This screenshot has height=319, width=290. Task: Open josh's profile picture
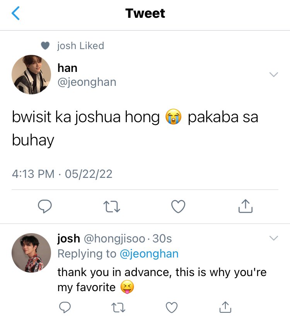[x=31, y=252]
